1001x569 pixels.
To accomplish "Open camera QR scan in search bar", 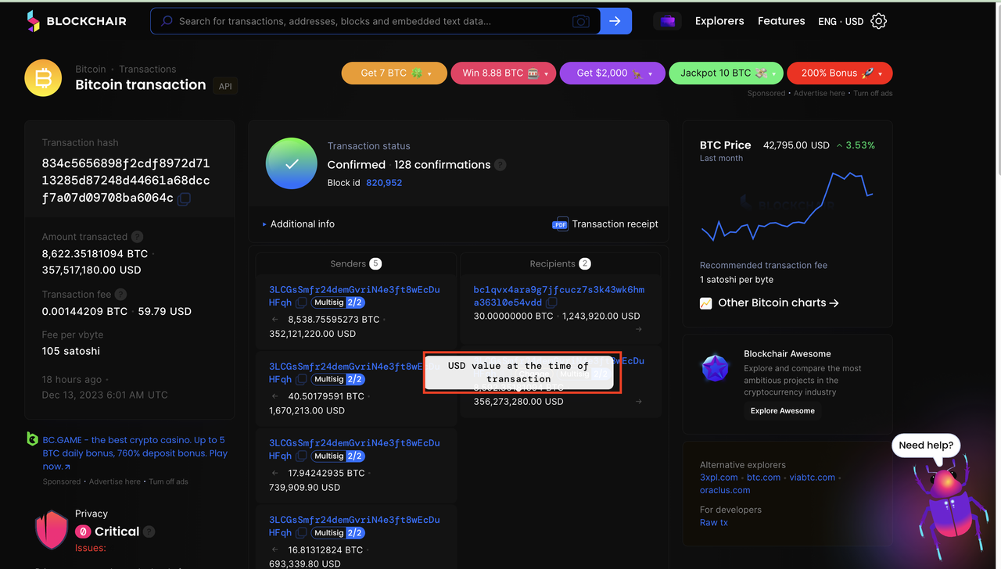I will click(x=580, y=21).
